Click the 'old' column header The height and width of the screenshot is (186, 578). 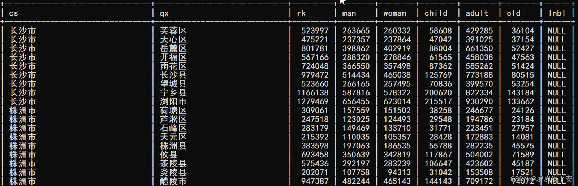(514, 13)
